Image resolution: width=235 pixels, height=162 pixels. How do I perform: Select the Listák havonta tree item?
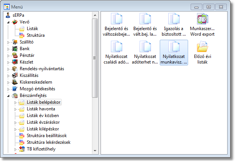pos(41,109)
